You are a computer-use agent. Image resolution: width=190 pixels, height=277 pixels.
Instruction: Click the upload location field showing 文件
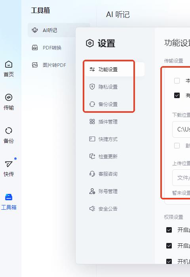tap(181, 178)
